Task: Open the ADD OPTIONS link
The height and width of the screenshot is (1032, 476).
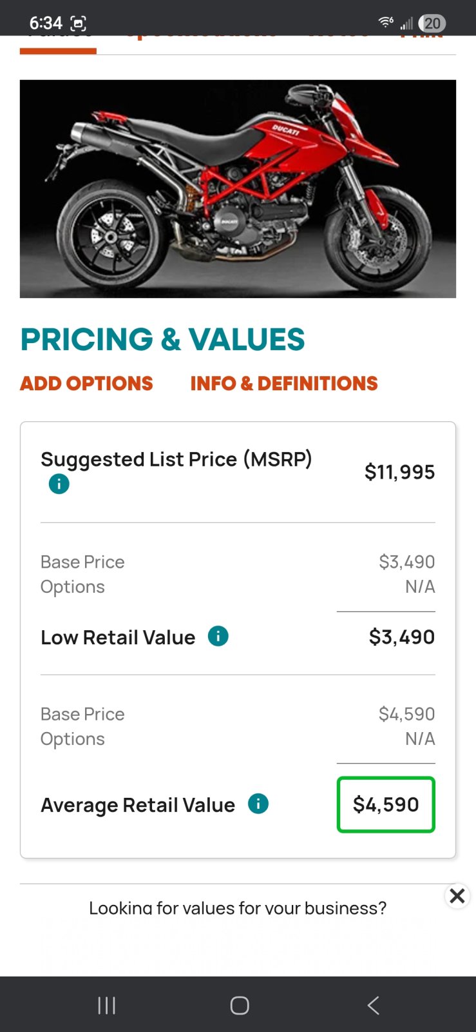Action: click(x=86, y=383)
